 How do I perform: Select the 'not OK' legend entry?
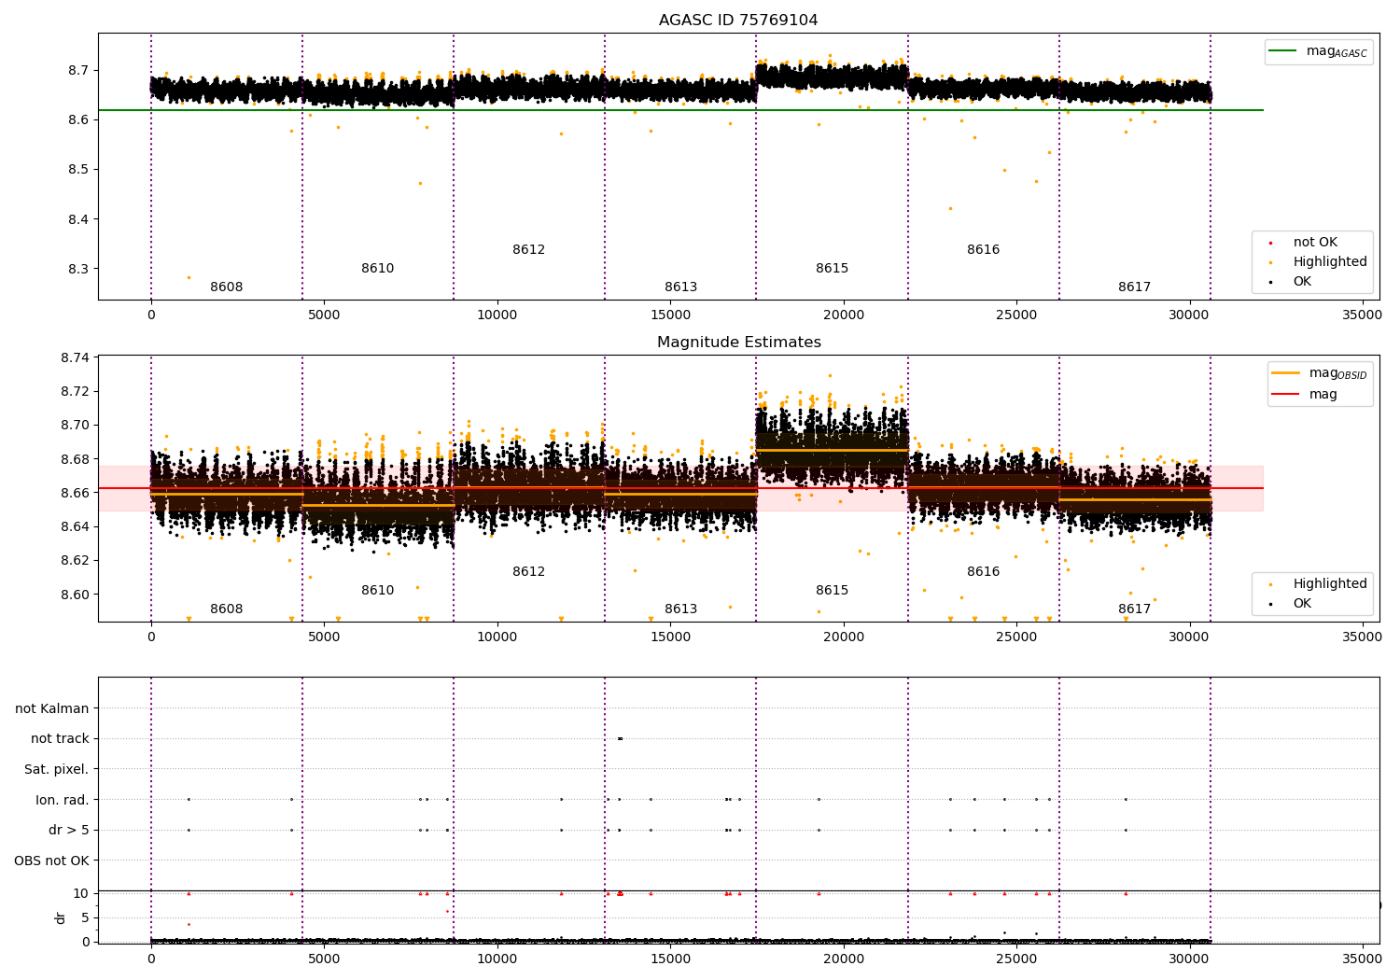coord(1315,243)
